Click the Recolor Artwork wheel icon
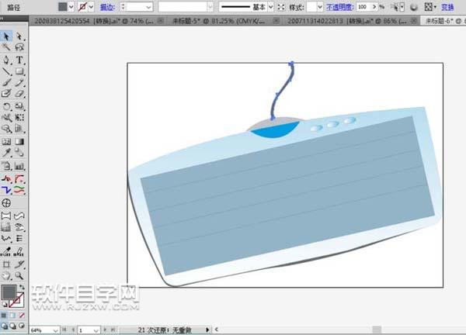466x335 pixels. [414, 7]
